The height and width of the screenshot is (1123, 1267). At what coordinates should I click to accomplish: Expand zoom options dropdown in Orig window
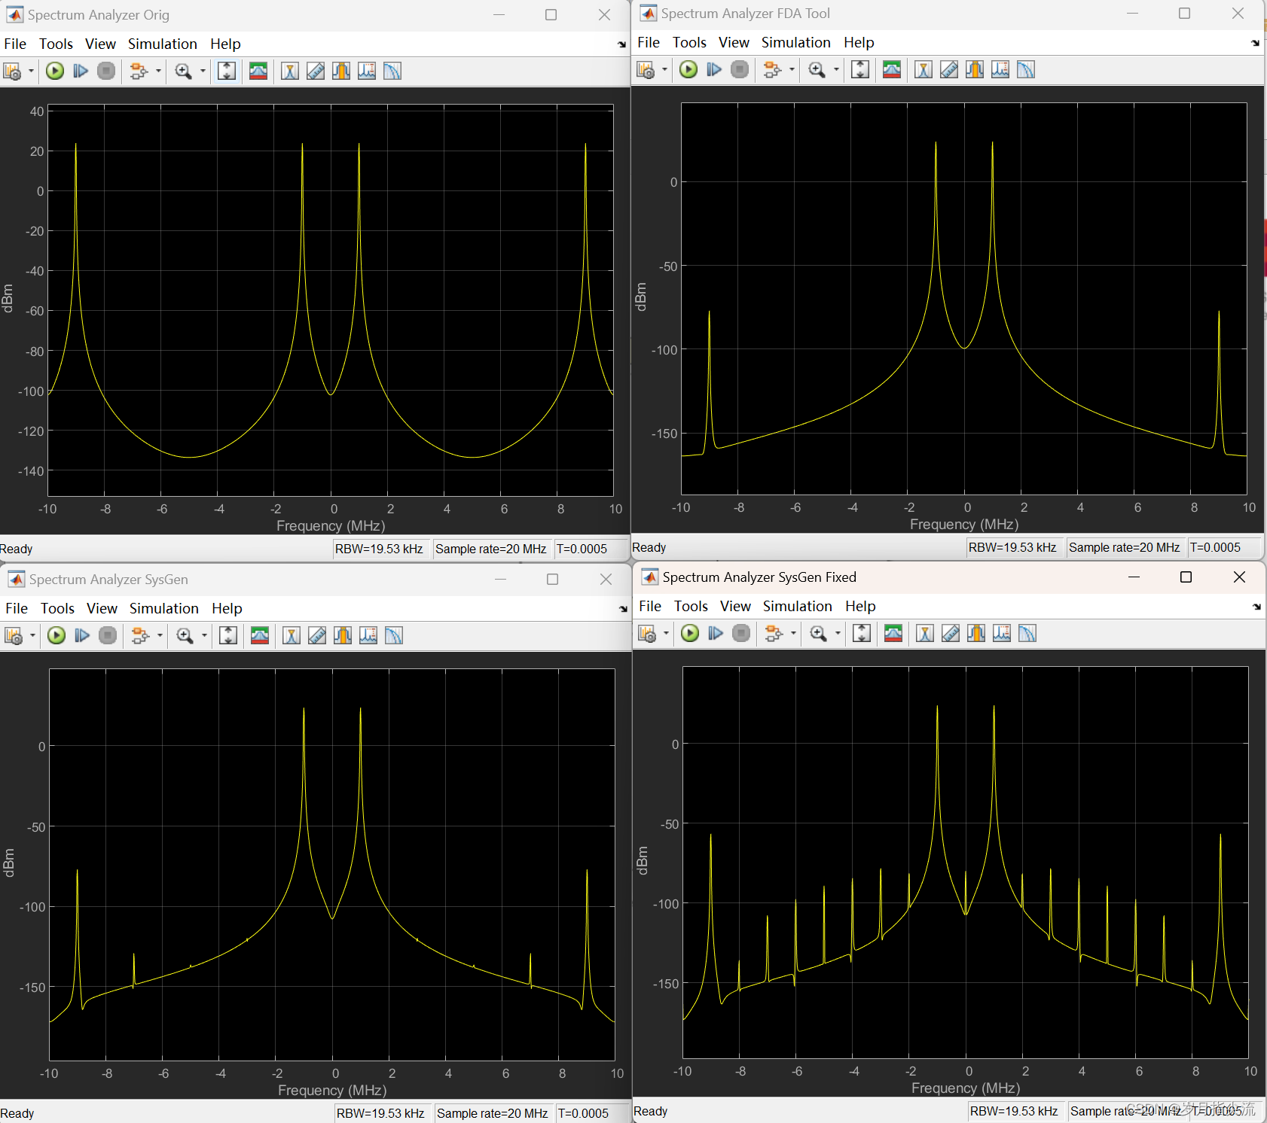point(203,71)
